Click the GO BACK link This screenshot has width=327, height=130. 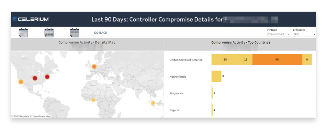click(101, 33)
